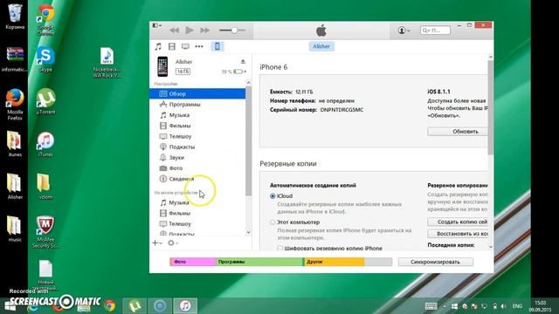This screenshot has height=314, width=559.
Task: Open the Movies library icon in iTunes
Action: (x=172, y=46)
